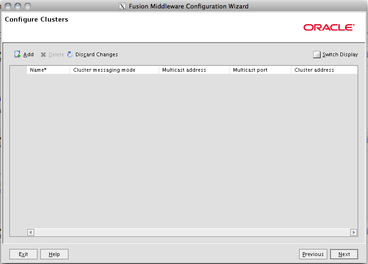This screenshot has height=264, width=368.
Task: Click the Exit button
Action: (23, 254)
